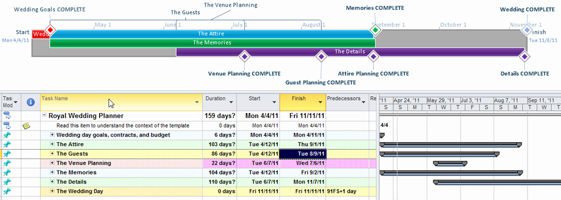Click auto-schedule mode icon for Read this item row
Viewport: 561px width, 200px height.
tap(7, 125)
